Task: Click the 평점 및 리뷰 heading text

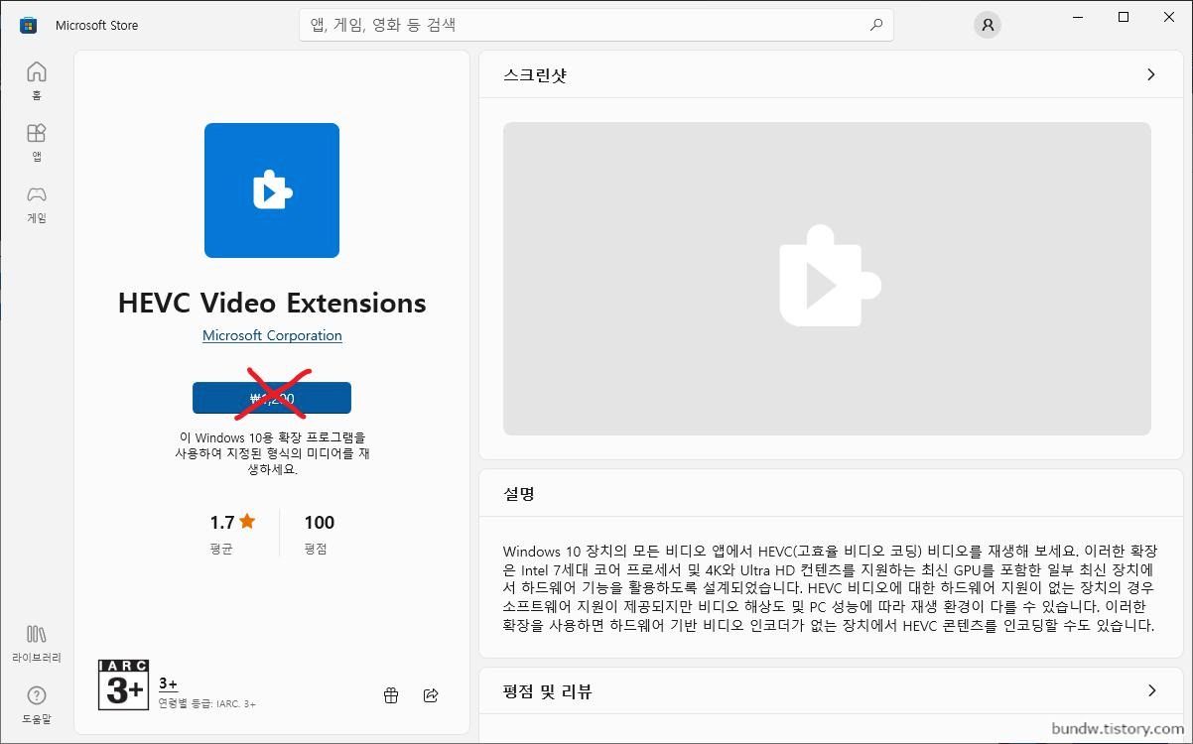Action: pos(547,691)
